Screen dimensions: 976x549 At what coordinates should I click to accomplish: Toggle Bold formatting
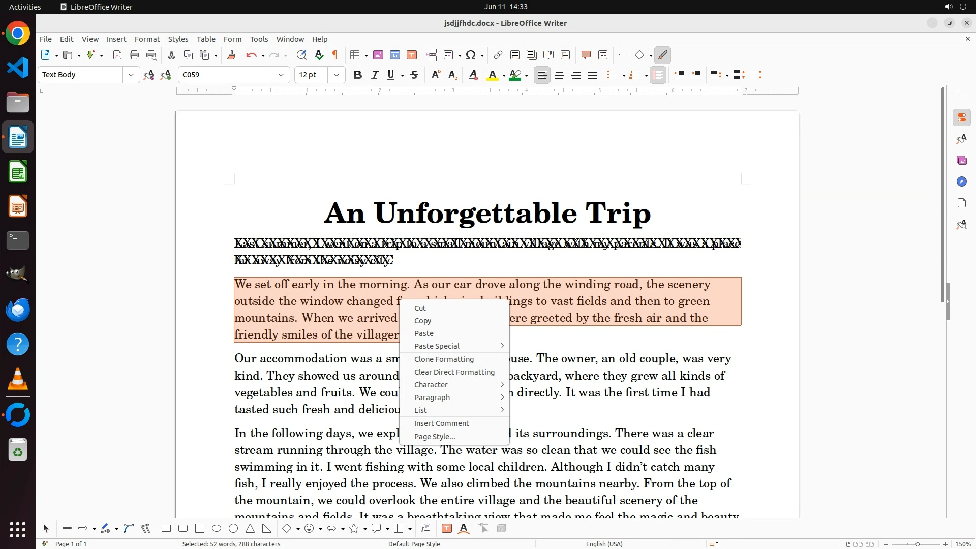tap(358, 75)
